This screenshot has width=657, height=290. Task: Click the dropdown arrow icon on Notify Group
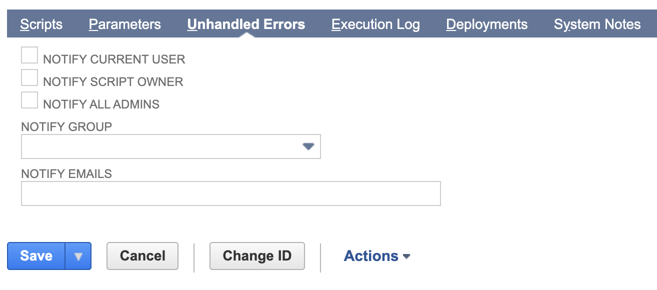coord(308,146)
